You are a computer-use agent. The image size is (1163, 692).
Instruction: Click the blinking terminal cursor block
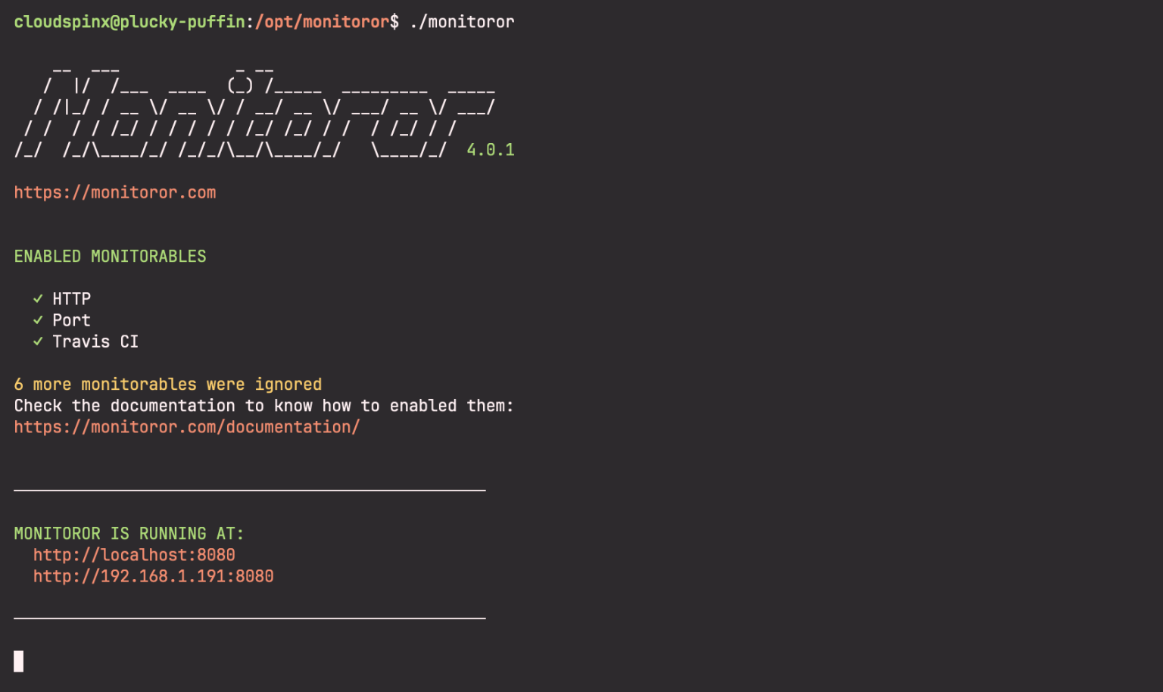[18, 661]
